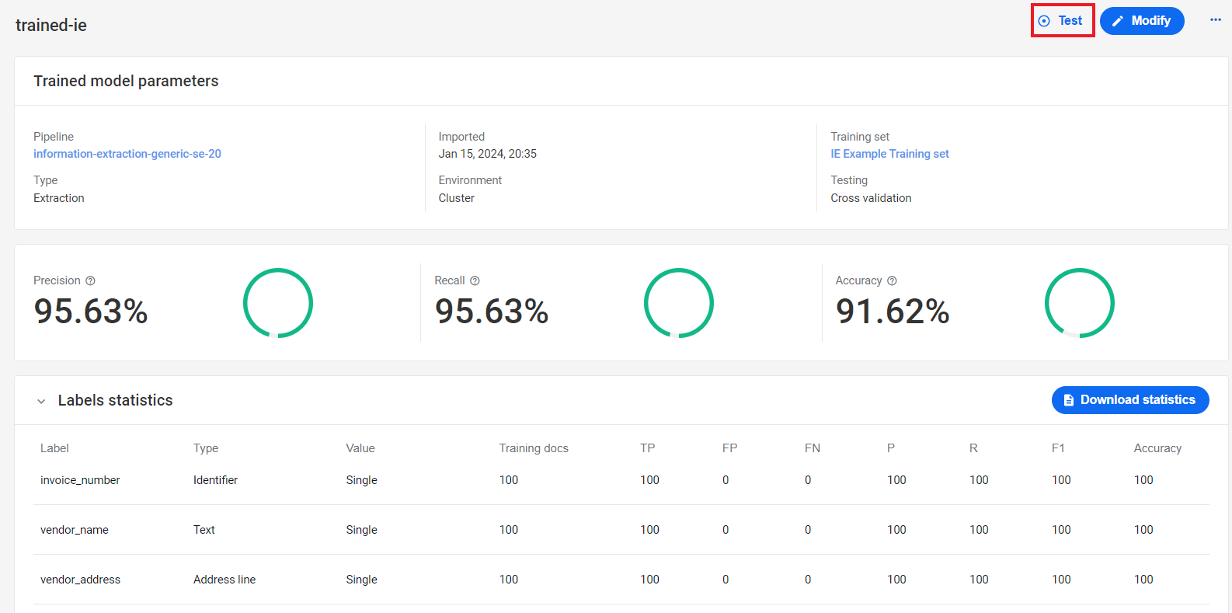
Task: Click the Test button icon
Action: [x=1044, y=21]
